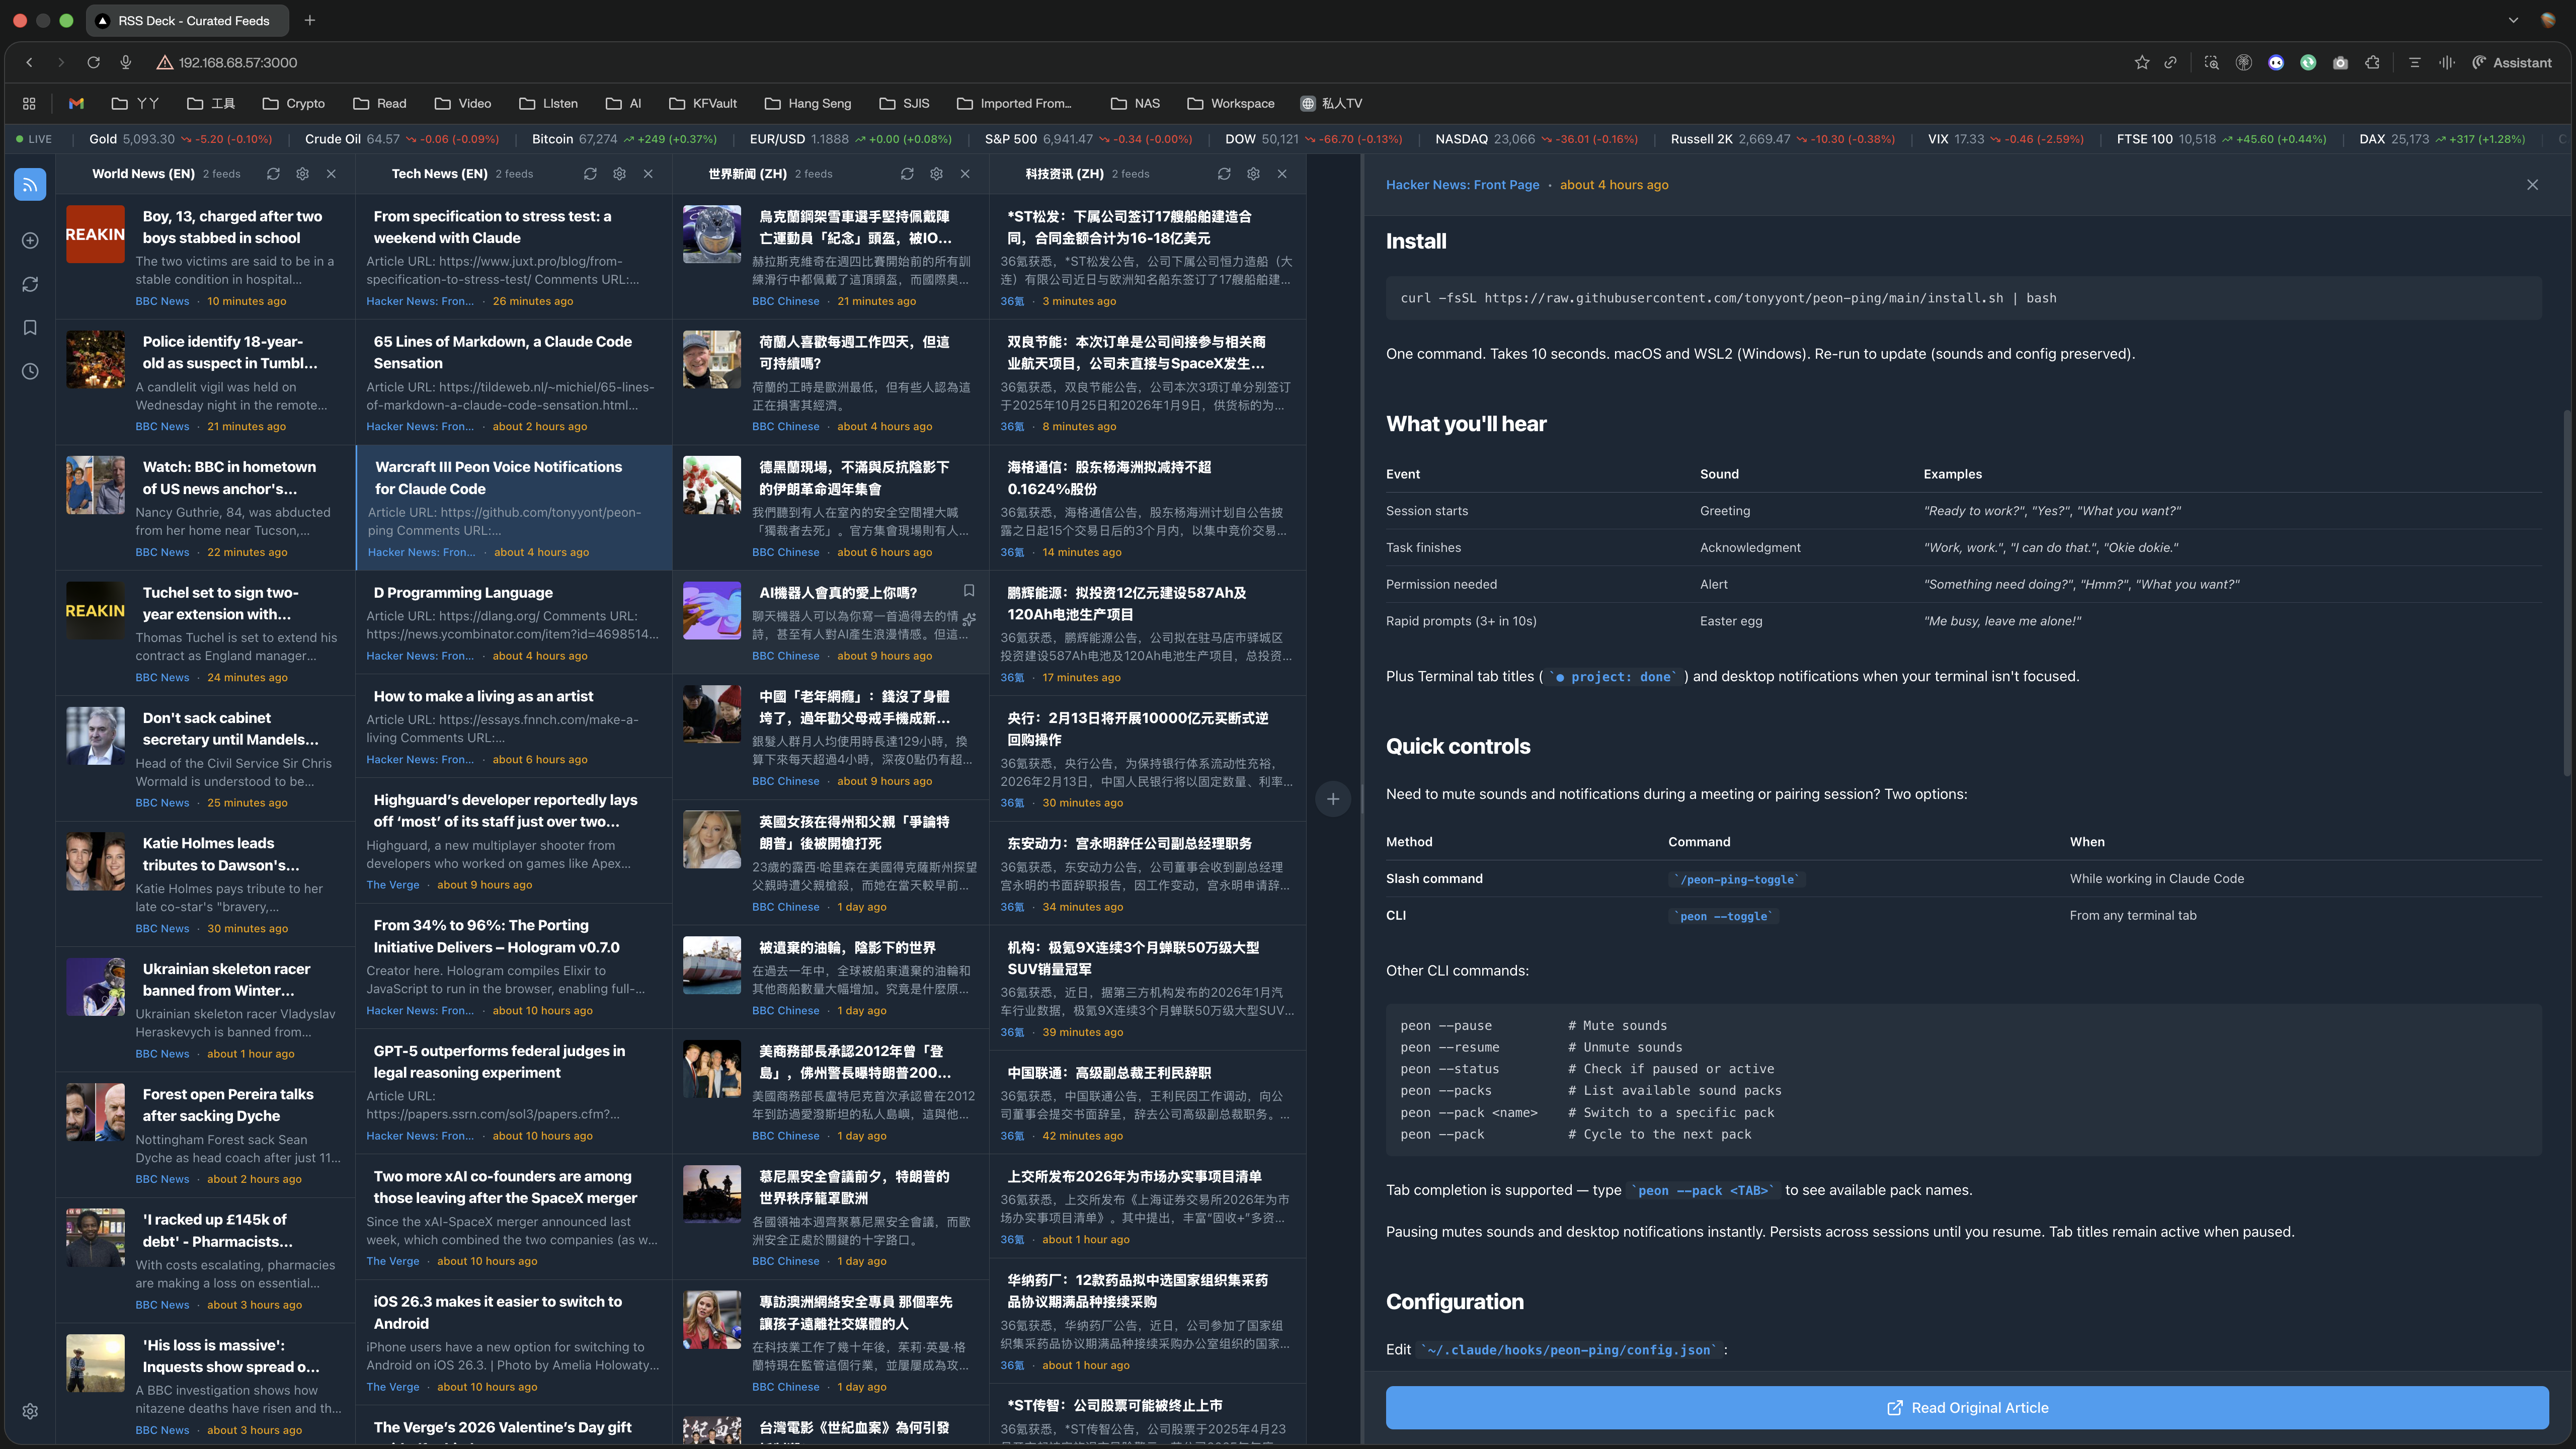Click the Read Original Article button
The image size is (2576, 1449).
pos(1966,1407)
